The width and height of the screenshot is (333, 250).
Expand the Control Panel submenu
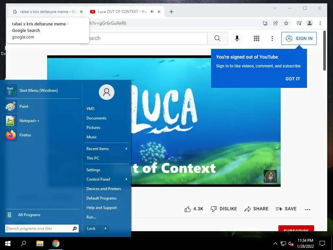(x=107, y=179)
